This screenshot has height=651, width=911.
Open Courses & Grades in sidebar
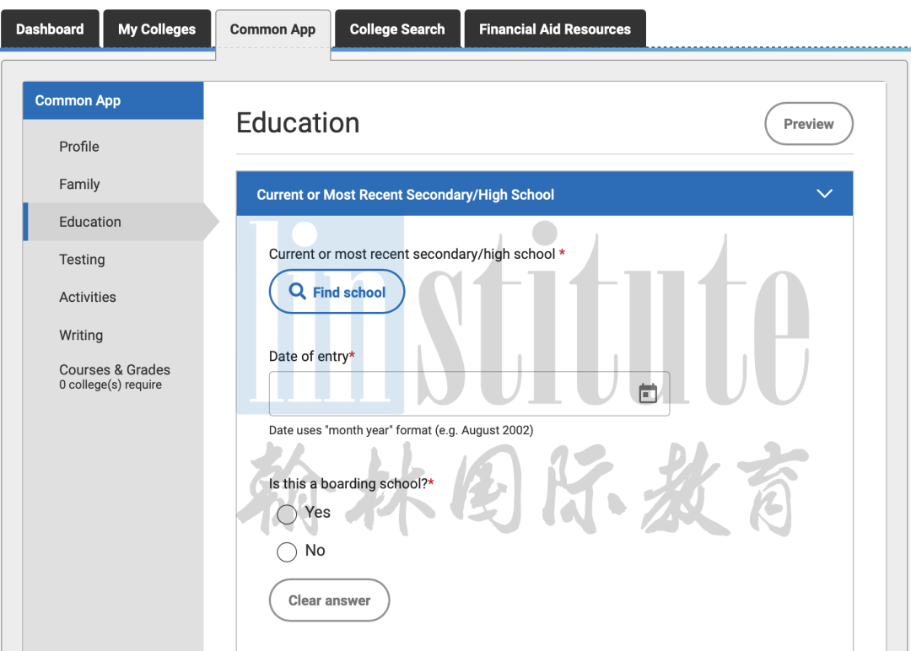point(115,376)
